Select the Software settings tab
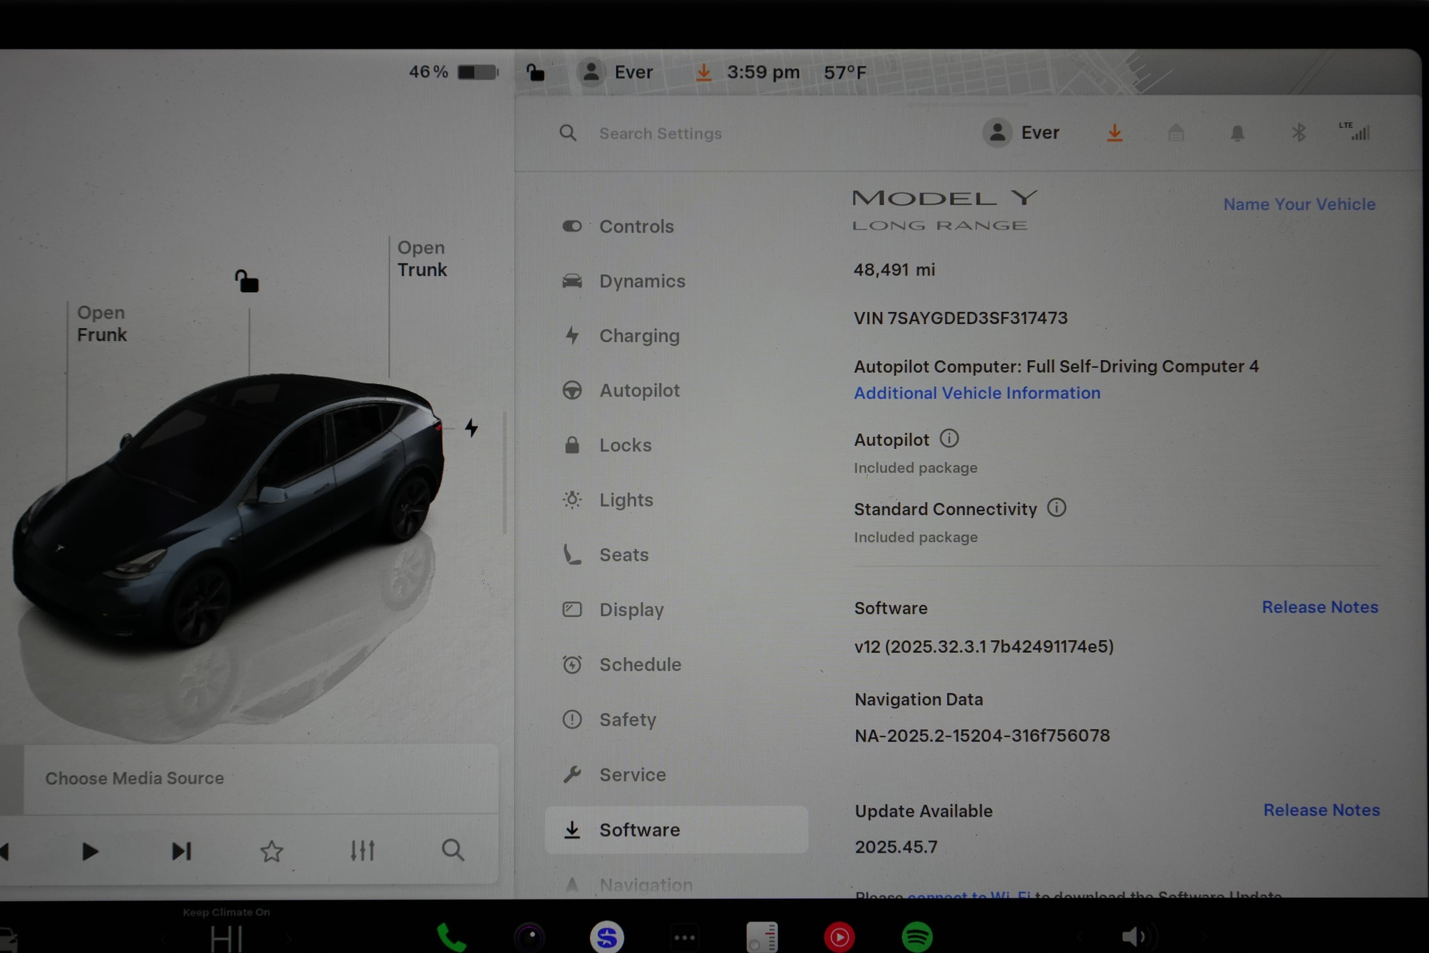 [641, 830]
